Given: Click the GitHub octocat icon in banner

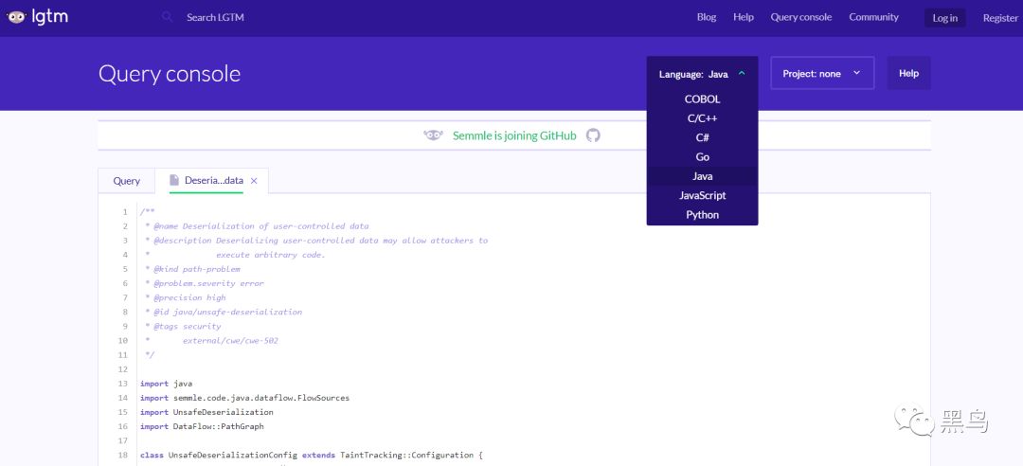Looking at the screenshot, I should 592,135.
